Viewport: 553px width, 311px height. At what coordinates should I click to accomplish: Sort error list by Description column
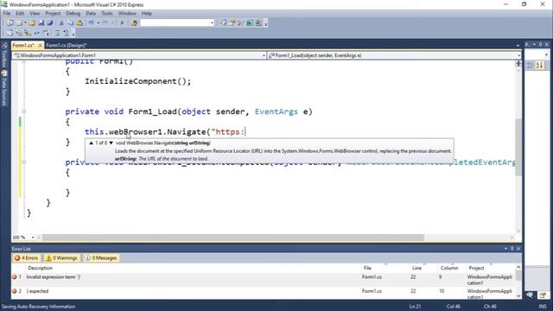click(40, 269)
